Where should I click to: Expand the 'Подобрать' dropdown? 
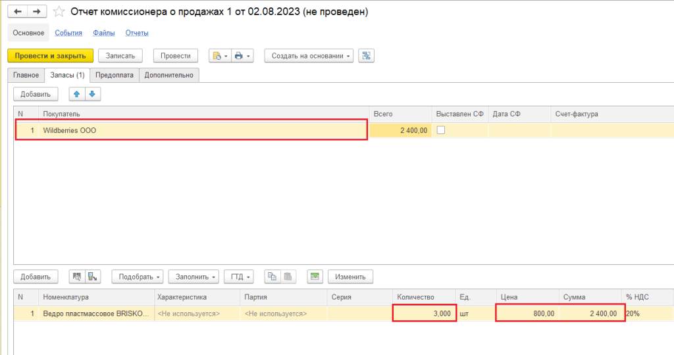pyautogui.click(x=140, y=277)
